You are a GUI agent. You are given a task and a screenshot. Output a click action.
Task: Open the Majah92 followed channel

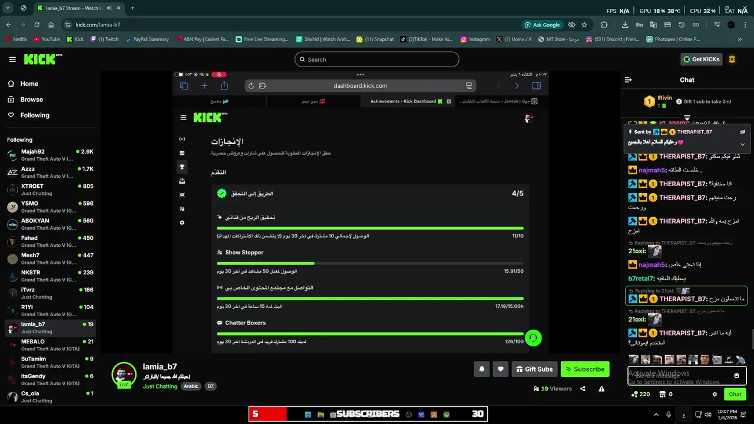[x=50, y=155]
